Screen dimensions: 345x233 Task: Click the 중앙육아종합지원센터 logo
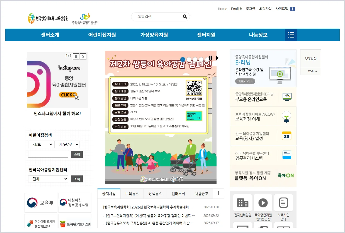[x=85, y=19]
